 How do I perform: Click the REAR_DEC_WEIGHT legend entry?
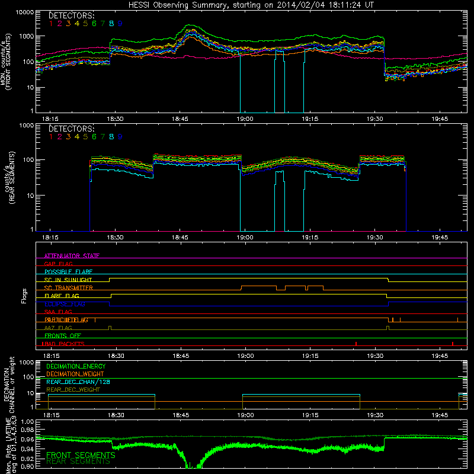73,390
